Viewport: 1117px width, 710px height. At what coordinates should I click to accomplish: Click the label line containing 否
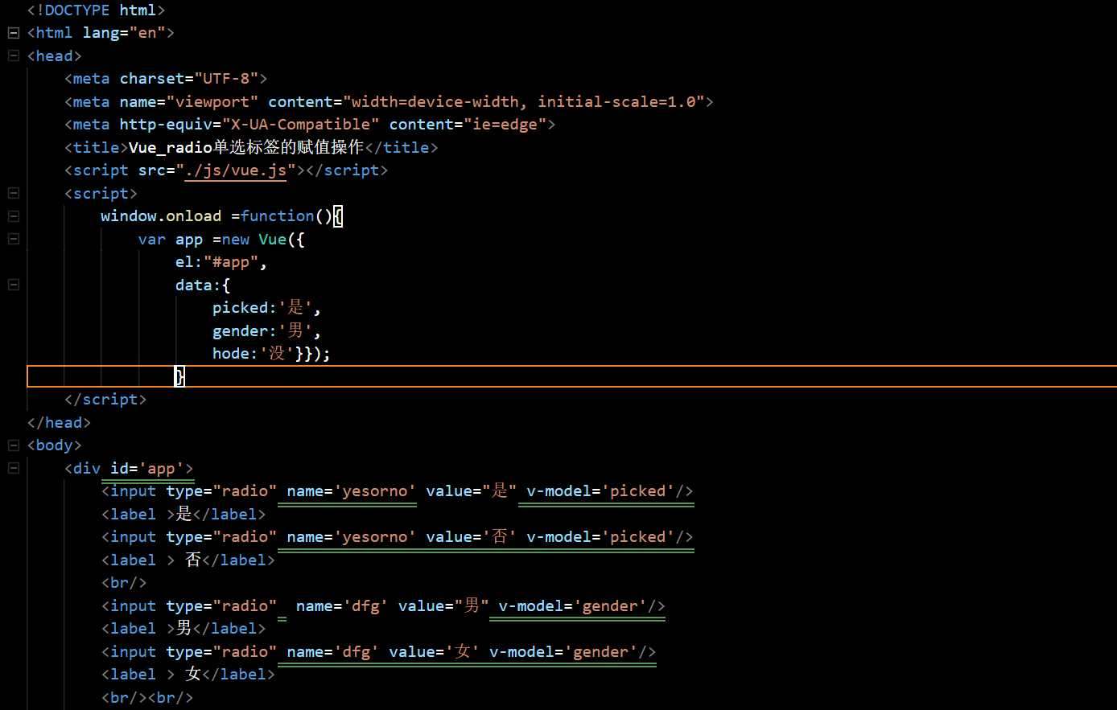pyautogui.click(x=188, y=560)
